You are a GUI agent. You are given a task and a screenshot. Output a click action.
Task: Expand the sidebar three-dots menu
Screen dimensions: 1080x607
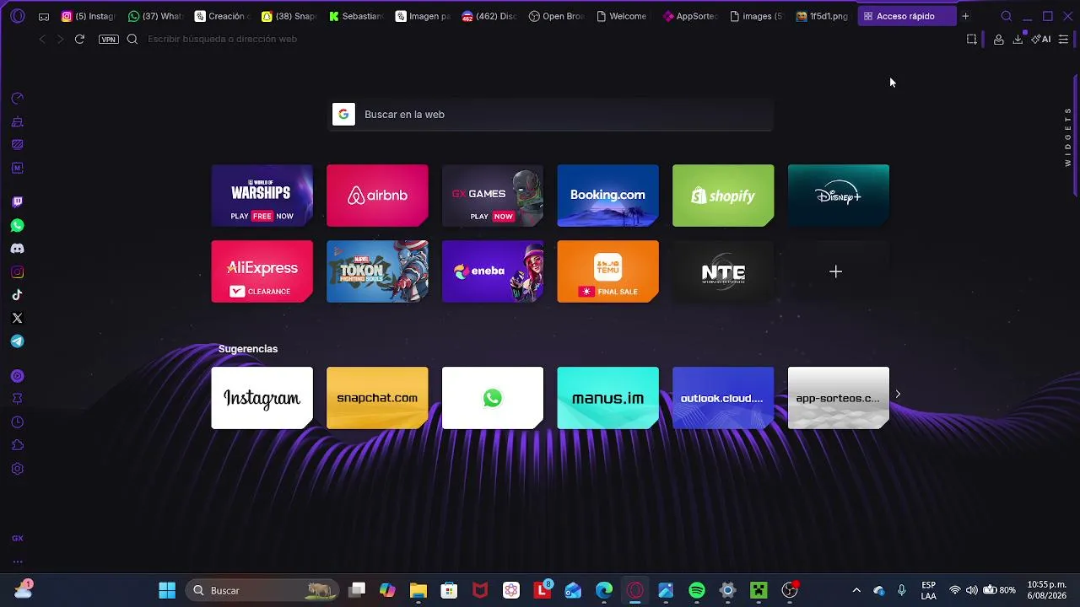[17, 561]
